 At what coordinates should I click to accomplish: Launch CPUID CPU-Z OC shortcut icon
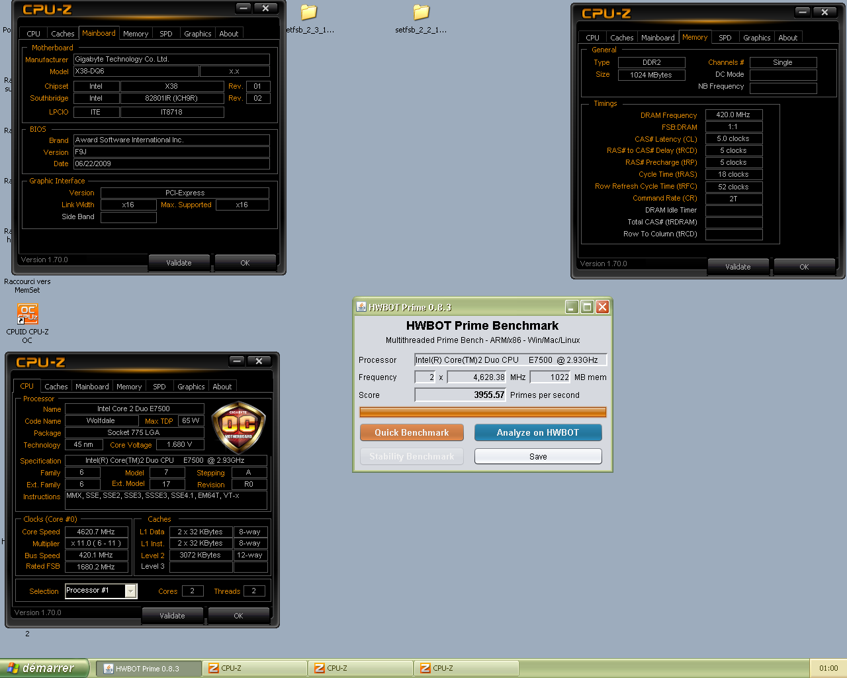(27, 314)
